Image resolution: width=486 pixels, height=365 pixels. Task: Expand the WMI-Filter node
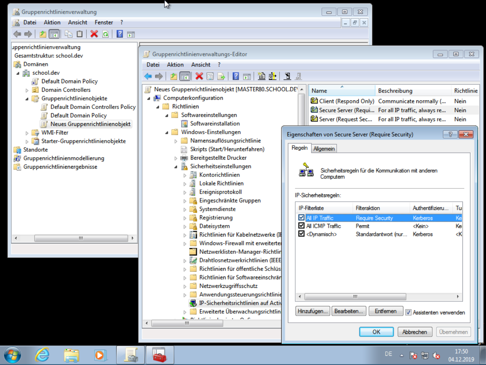(27, 133)
